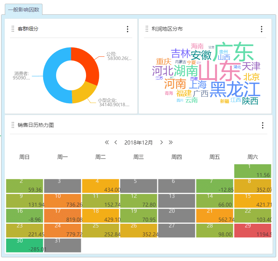Click the 利润地区分布 panel drag handle
This screenshot has height=261, width=278.
(x=147, y=29)
